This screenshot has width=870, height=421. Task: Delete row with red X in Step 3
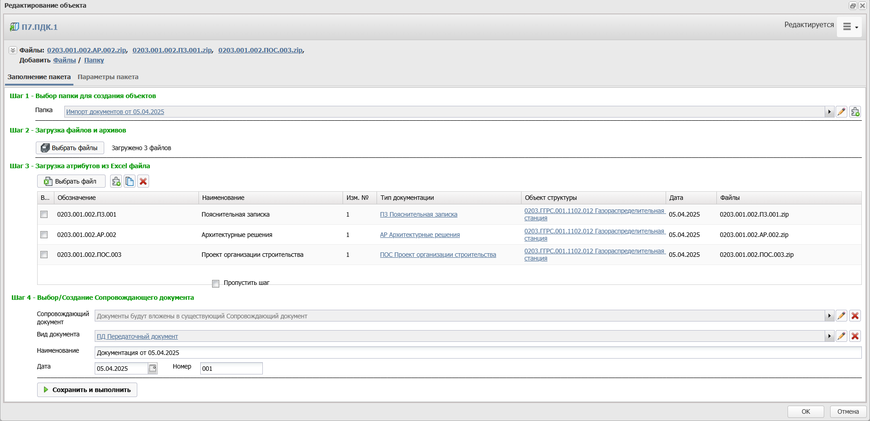(143, 181)
